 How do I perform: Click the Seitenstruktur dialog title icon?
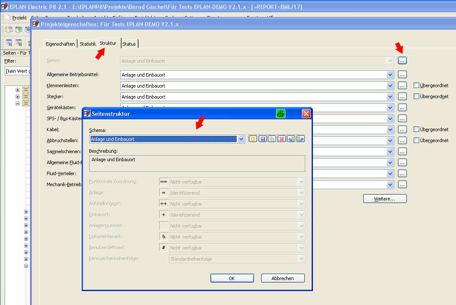(x=87, y=113)
